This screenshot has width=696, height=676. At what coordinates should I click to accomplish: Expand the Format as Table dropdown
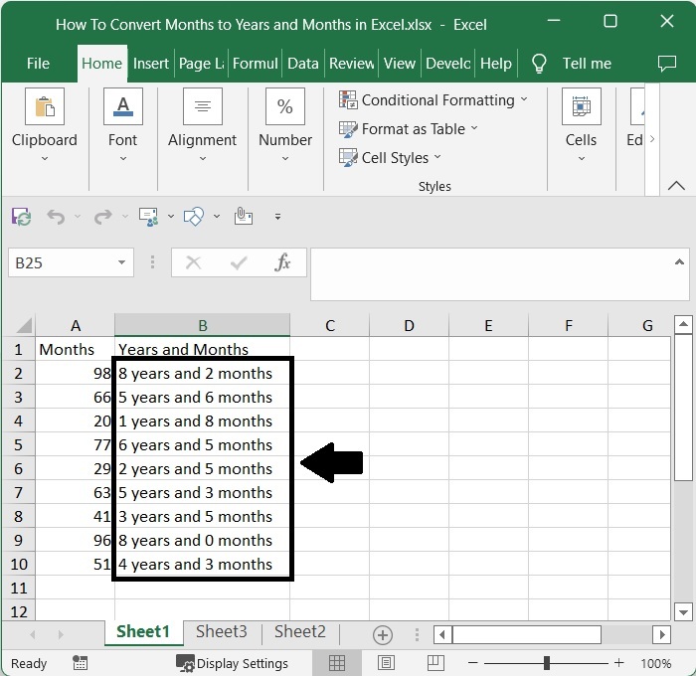[474, 128]
